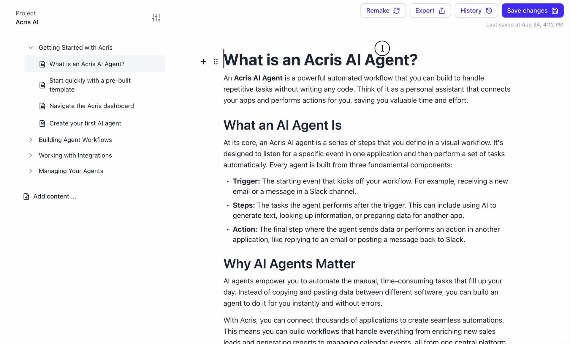570x344 pixels.
Task: Expand the Managing Your Agents chevron
Action: 31,171
